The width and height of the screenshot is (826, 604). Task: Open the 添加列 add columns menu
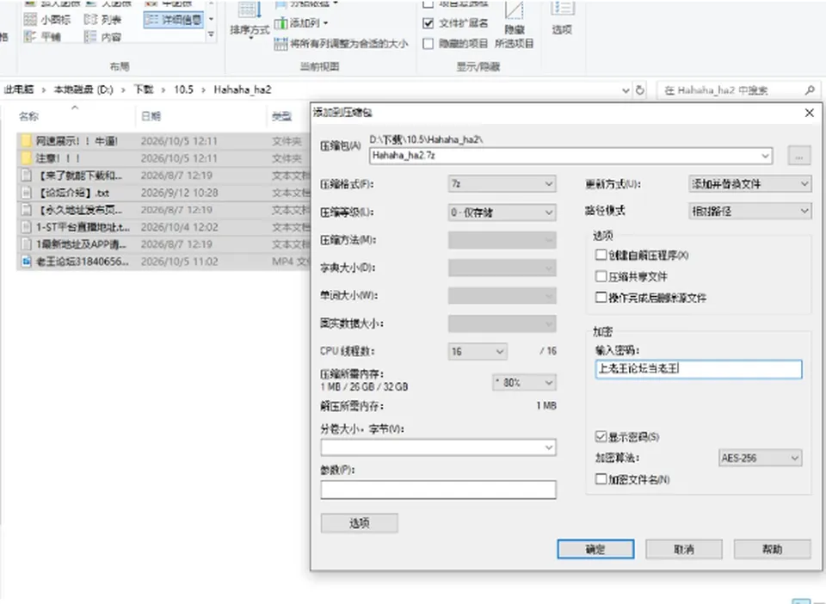[301, 23]
